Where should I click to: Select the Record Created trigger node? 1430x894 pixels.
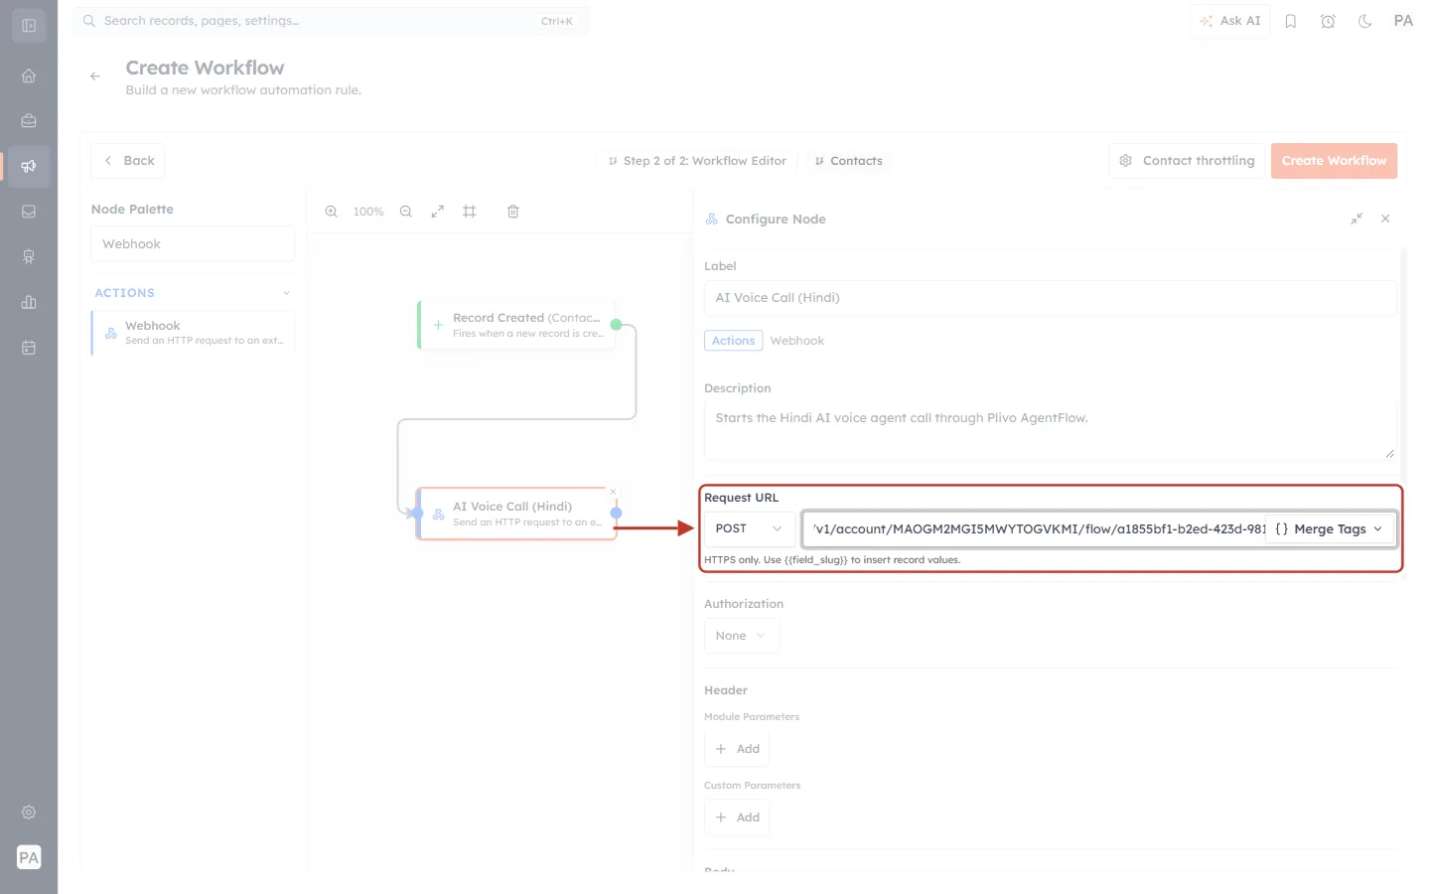[x=516, y=325]
